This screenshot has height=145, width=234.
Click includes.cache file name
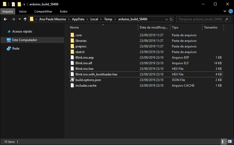click(86, 85)
